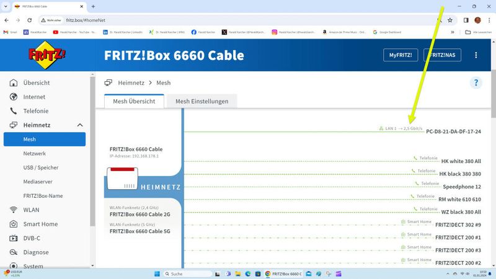Open the WLAN sidebar section
Image resolution: width=496 pixels, height=279 pixels.
coord(31,210)
